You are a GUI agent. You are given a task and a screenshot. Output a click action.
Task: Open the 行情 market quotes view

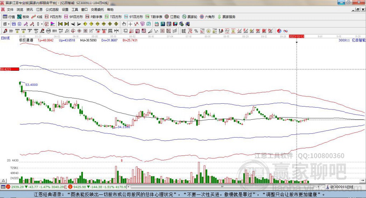(x=9, y=17)
